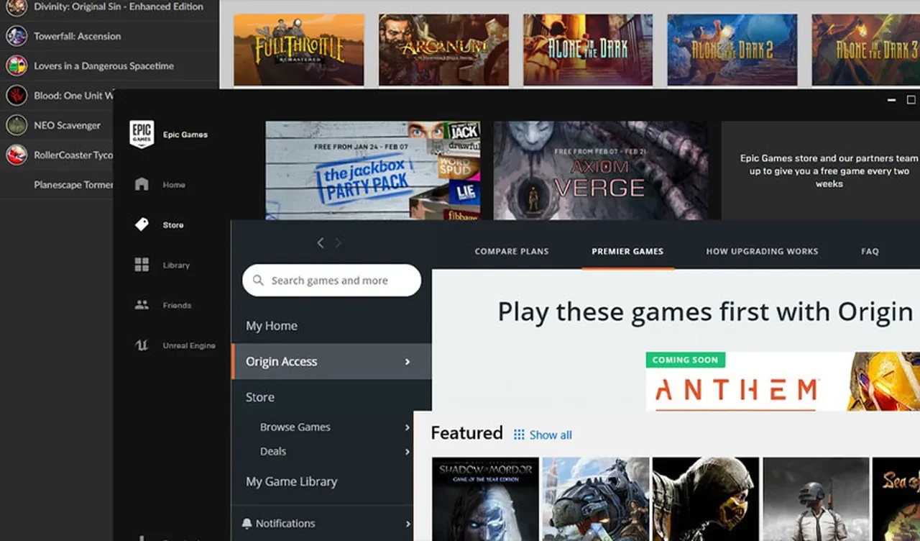
Task: Click the Featured Show all grid icon
Action: click(519, 435)
